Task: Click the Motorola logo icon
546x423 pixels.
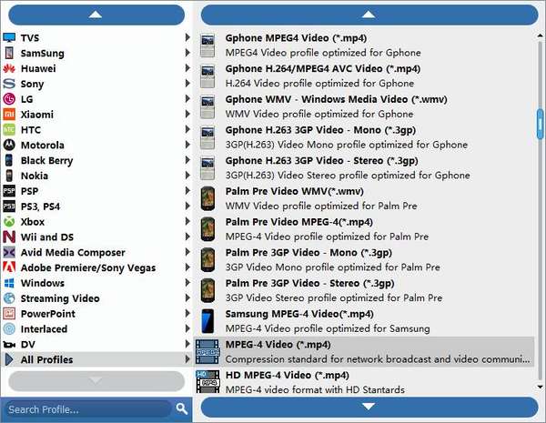Action: click(x=9, y=145)
